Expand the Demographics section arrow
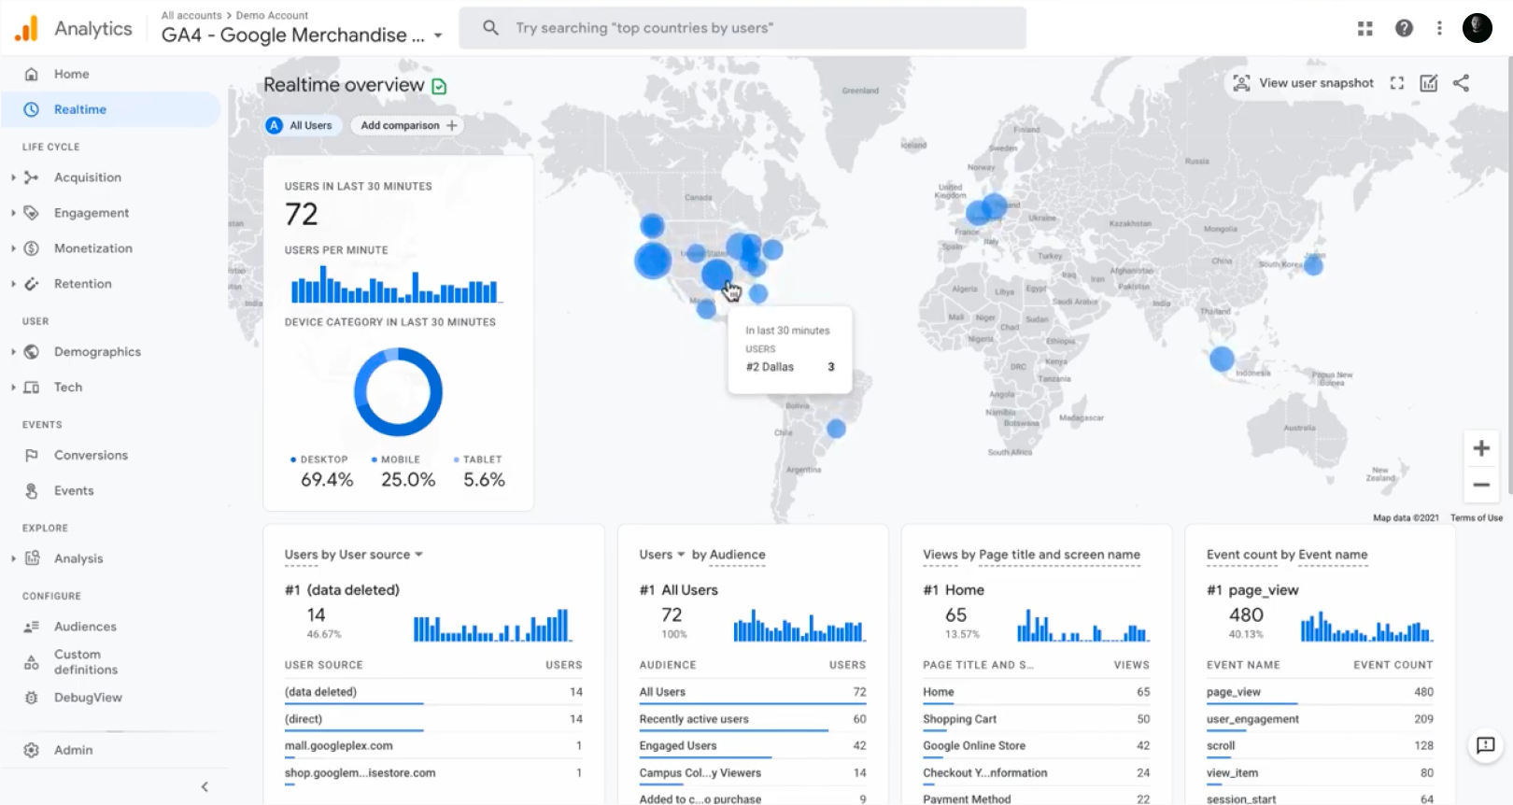This screenshot has width=1513, height=805. 13,352
